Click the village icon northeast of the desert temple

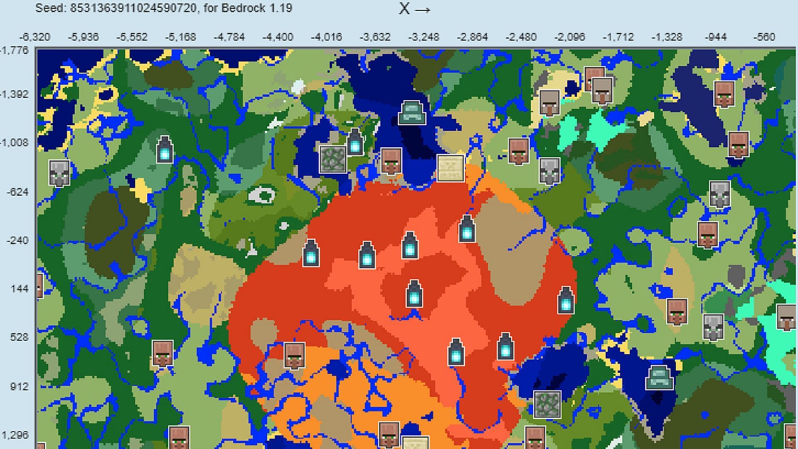tap(519, 152)
